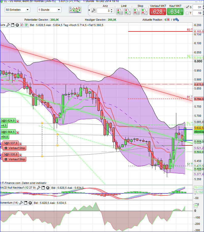The width and height of the screenshot is (204, 232).
Task: Hide the Verkauf:Stop order via eye icon
Action: tap(6, 148)
